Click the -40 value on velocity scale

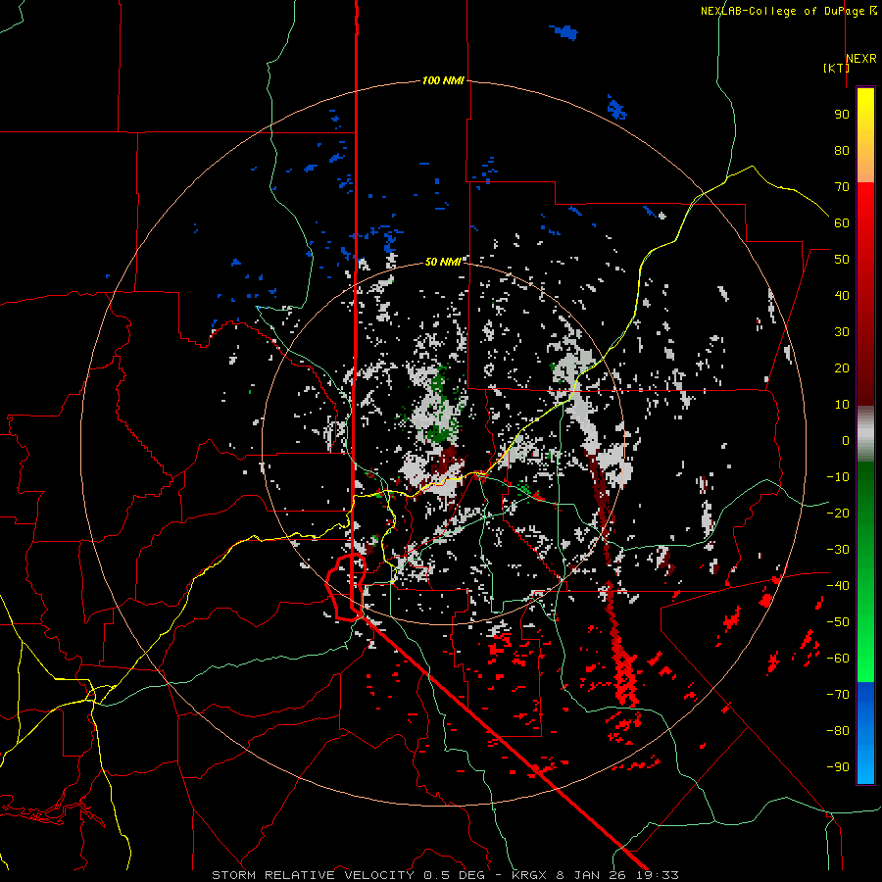point(838,586)
